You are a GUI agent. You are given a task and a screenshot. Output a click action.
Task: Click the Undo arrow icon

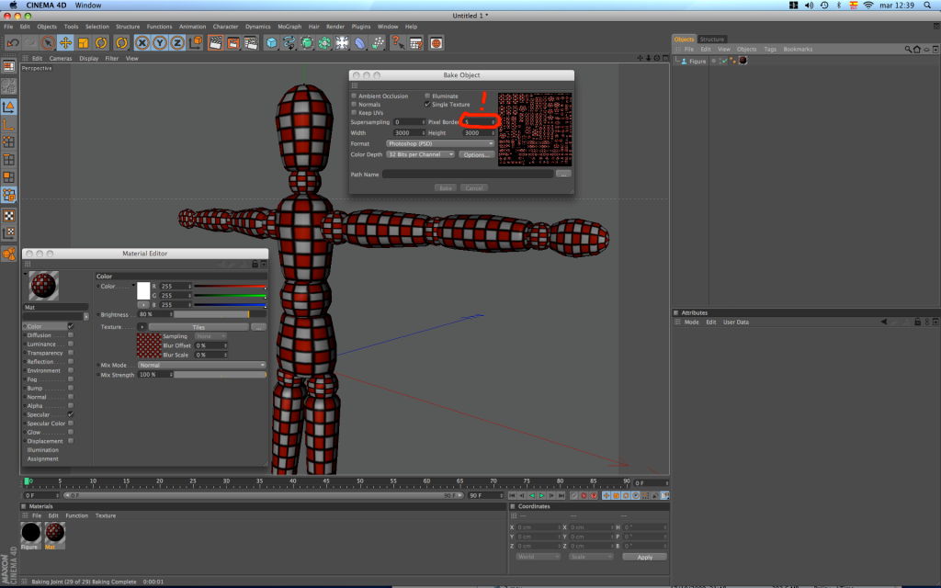coord(12,42)
